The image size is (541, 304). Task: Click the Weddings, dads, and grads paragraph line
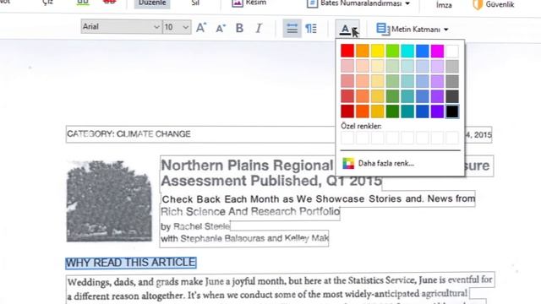tap(280, 281)
